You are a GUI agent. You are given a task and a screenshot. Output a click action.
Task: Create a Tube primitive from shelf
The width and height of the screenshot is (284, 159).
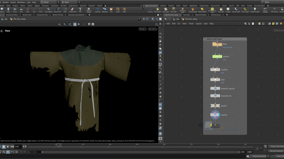8,10
